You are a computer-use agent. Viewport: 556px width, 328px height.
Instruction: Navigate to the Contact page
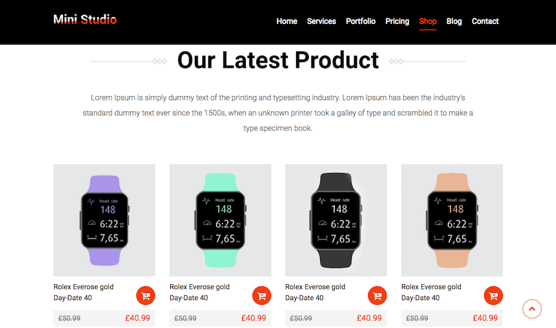(x=485, y=21)
